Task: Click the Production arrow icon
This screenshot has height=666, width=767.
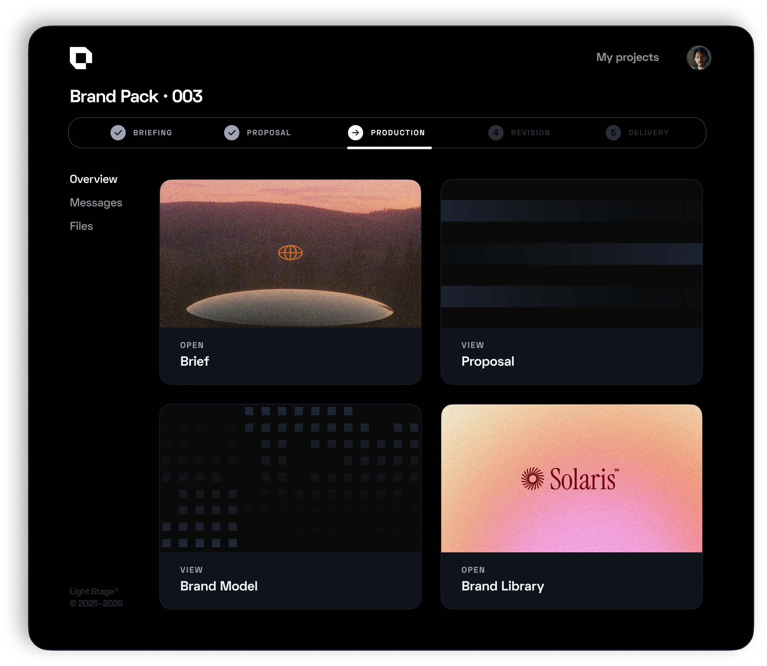Action: click(x=355, y=133)
